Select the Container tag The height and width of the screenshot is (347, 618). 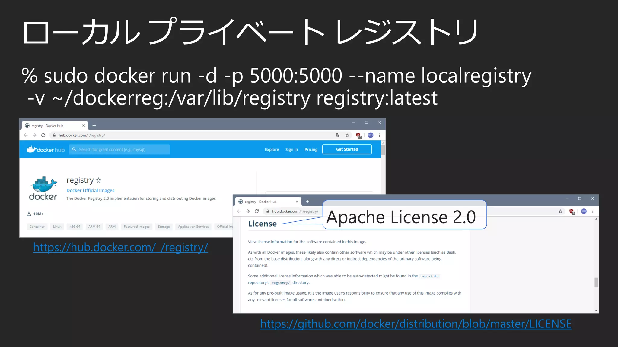(37, 227)
